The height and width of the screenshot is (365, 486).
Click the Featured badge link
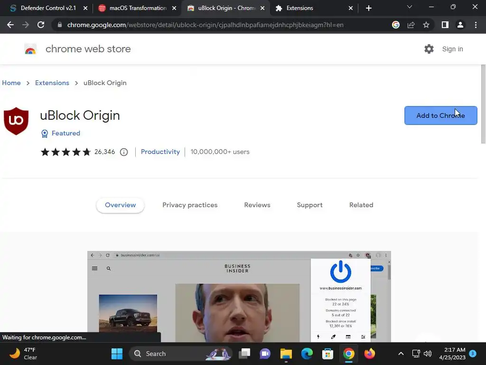point(61,134)
